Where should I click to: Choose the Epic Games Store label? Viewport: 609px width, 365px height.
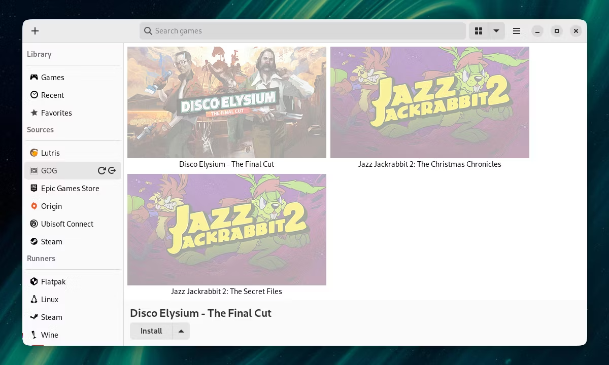[70, 188]
